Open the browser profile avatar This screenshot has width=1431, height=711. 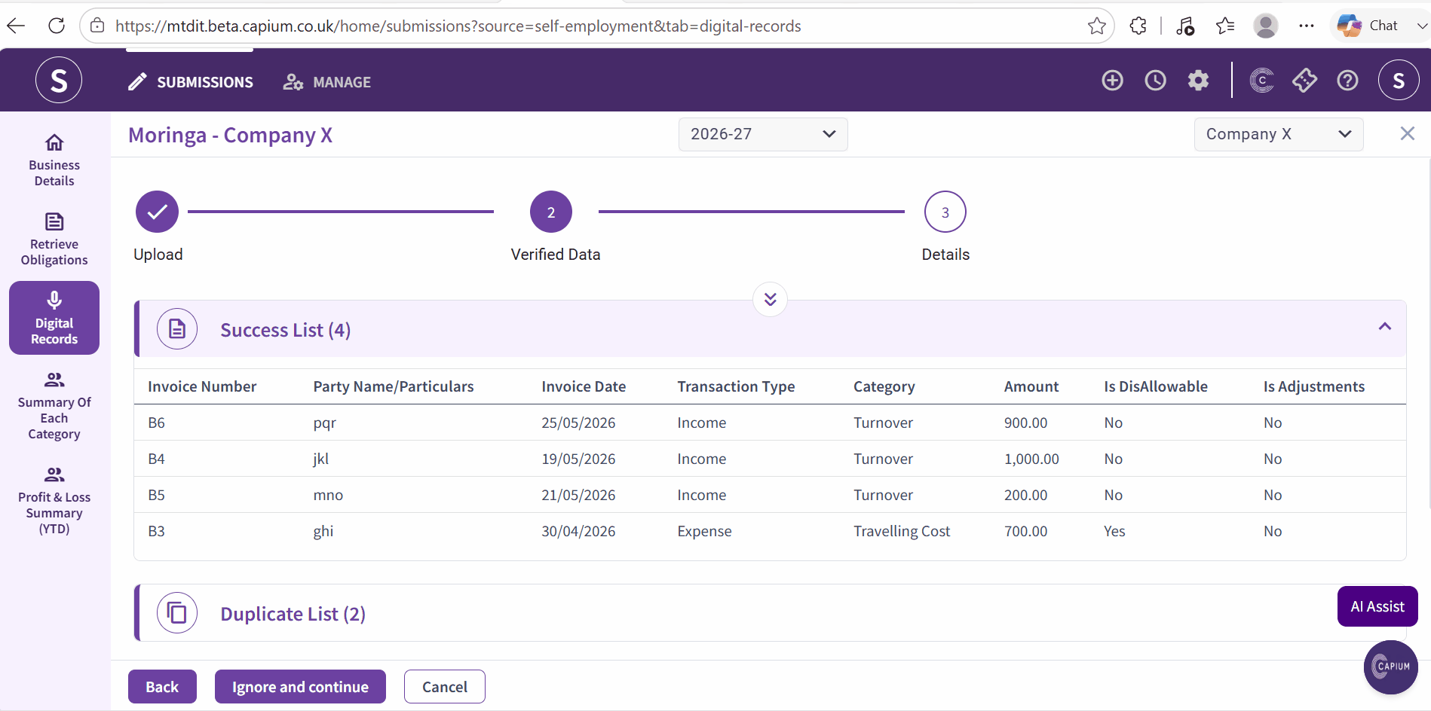[x=1266, y=26]
